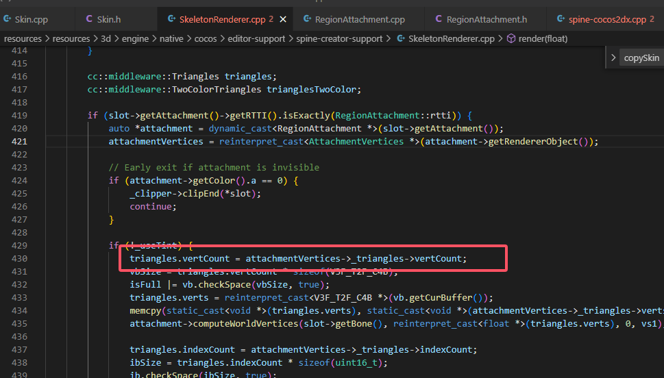Click the 'engine' breadcrumb segment
Screen dimensions: 664x378
135,39
